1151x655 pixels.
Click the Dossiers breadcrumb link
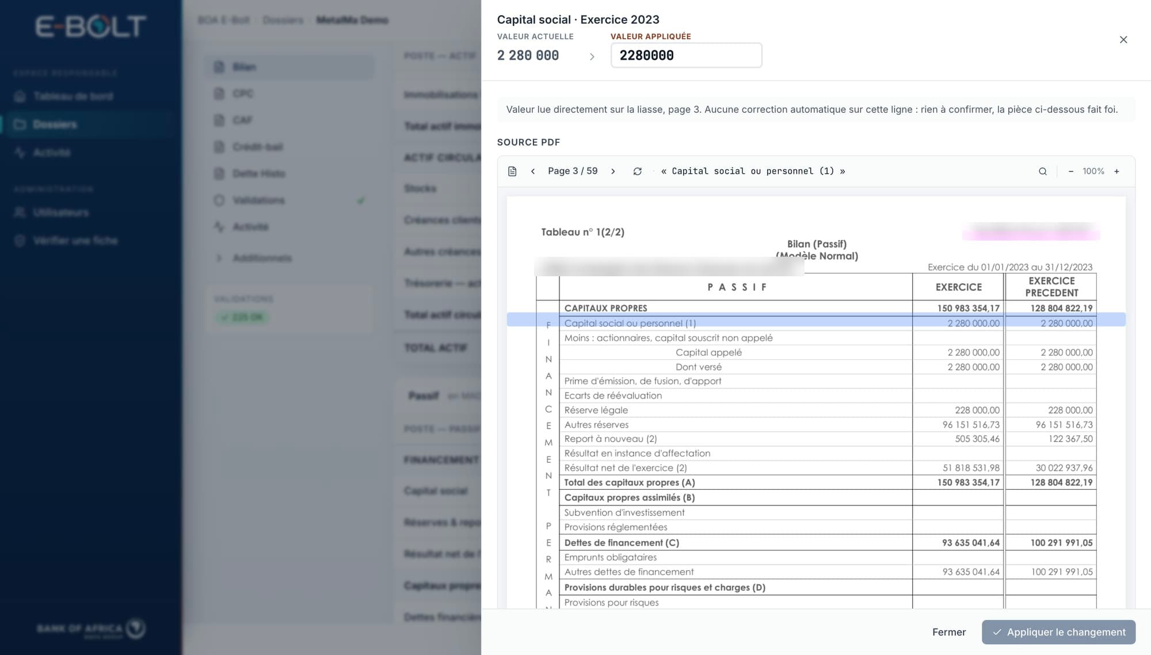[283, 20]
